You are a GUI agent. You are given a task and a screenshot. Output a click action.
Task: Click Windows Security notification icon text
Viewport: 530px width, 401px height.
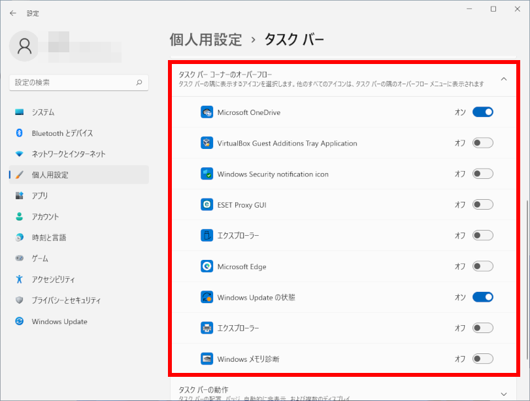pyautogui.click(x=273, y=174)
